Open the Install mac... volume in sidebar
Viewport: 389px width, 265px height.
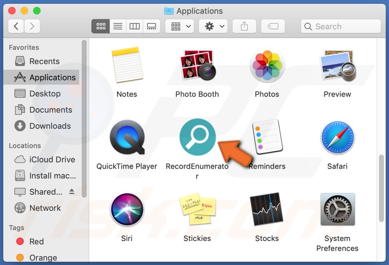pos(42,176)
